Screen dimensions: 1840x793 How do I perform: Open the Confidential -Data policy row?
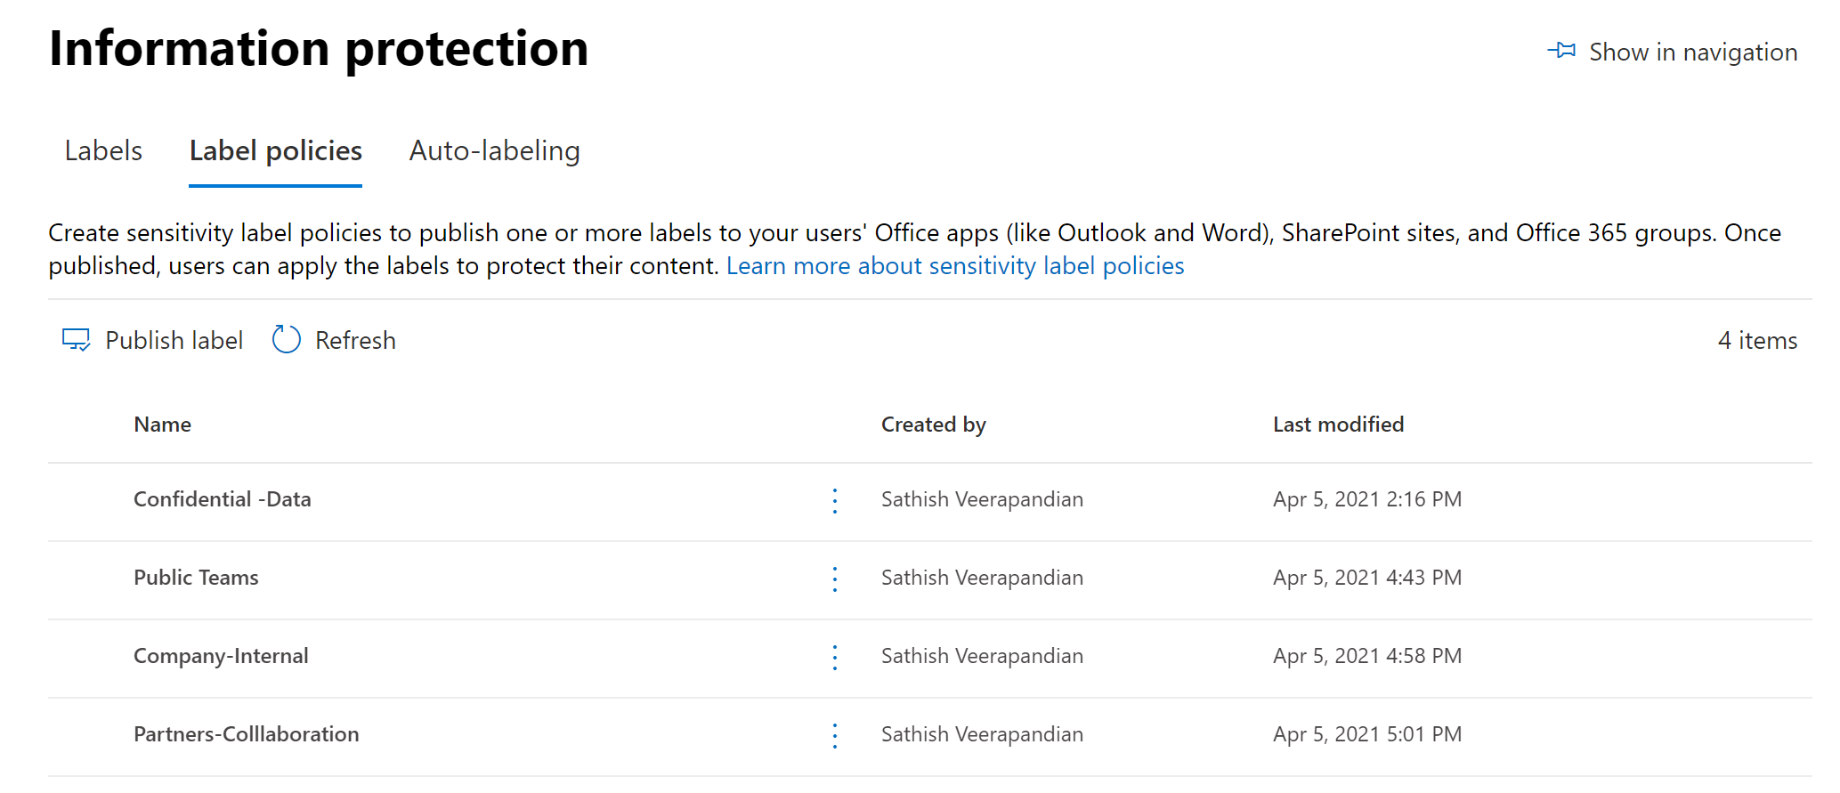coord(222,499)
